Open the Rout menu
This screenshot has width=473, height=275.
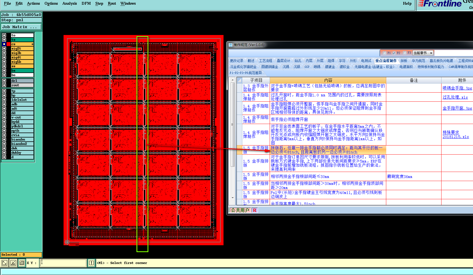tap(112, 4)
